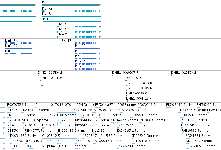Click the Pld gene label

click(x=44, y=2)
